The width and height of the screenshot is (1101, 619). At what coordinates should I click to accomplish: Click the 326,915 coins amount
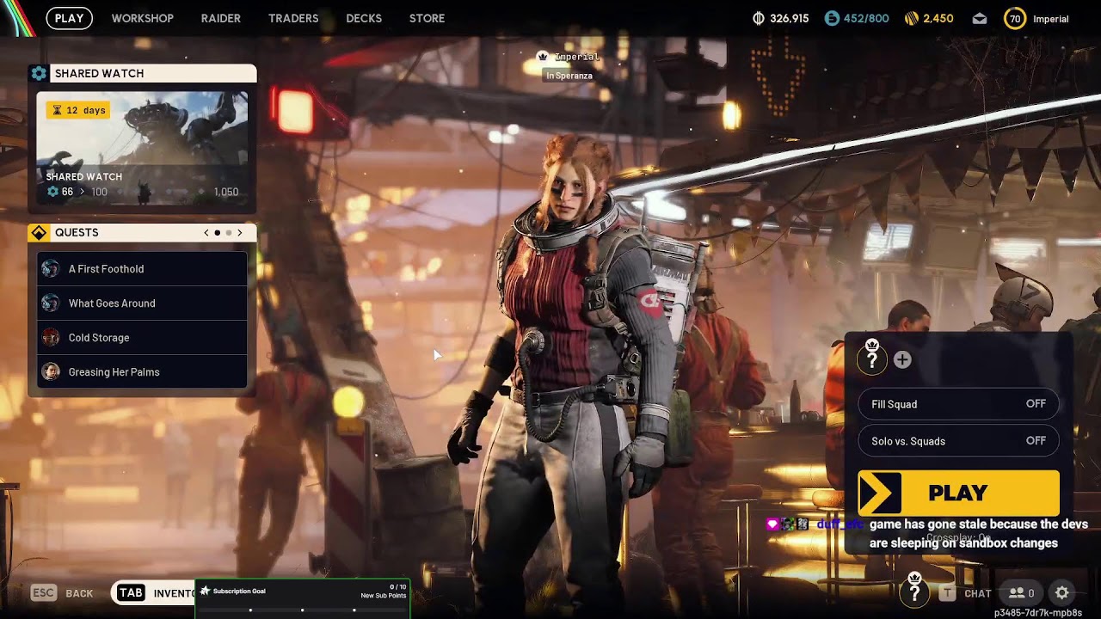[790, 19]
